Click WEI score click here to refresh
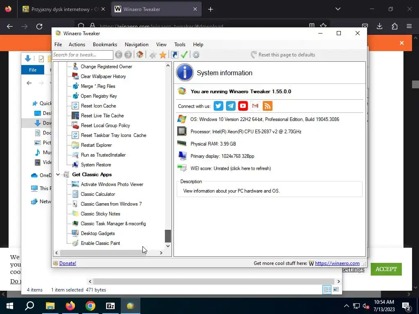 [231, 168]
